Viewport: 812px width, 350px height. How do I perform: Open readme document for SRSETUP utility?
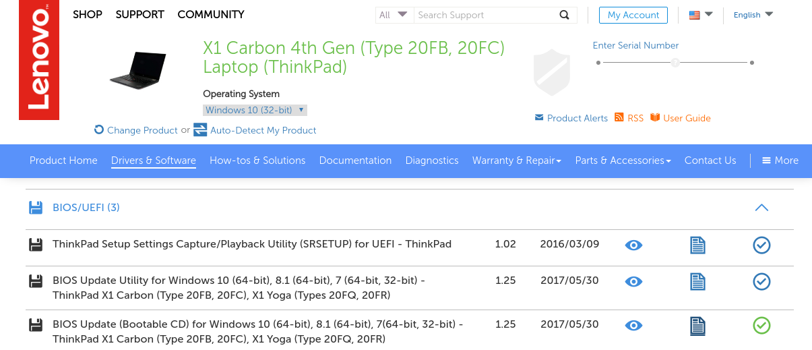coord(697,245)
